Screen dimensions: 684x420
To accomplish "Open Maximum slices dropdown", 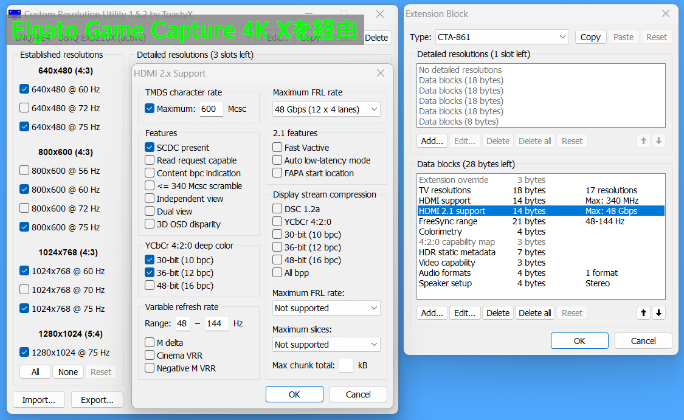I will [x=326, y=345].
